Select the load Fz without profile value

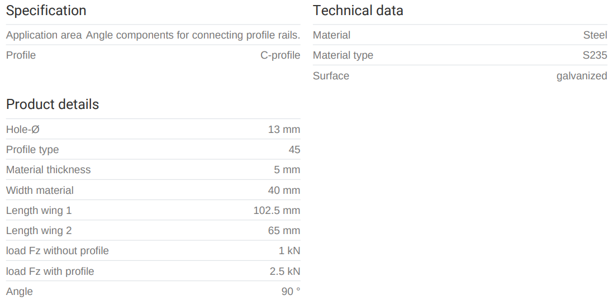pos(289,251)
